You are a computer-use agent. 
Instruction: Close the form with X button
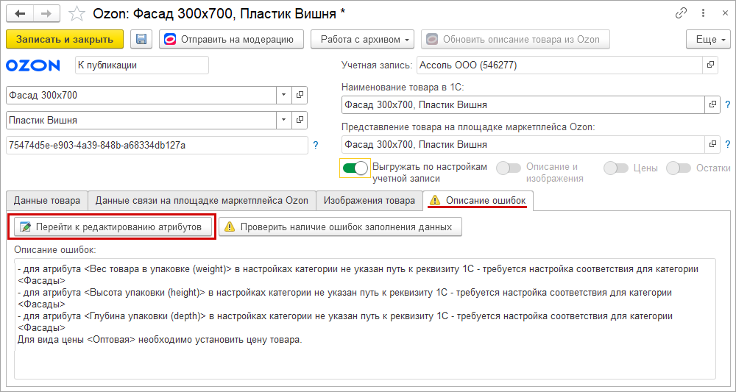click(x=725, y=13)
